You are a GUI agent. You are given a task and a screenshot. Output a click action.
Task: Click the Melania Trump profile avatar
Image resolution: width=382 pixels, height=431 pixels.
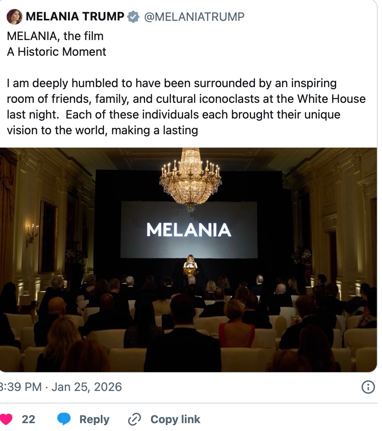15,16
